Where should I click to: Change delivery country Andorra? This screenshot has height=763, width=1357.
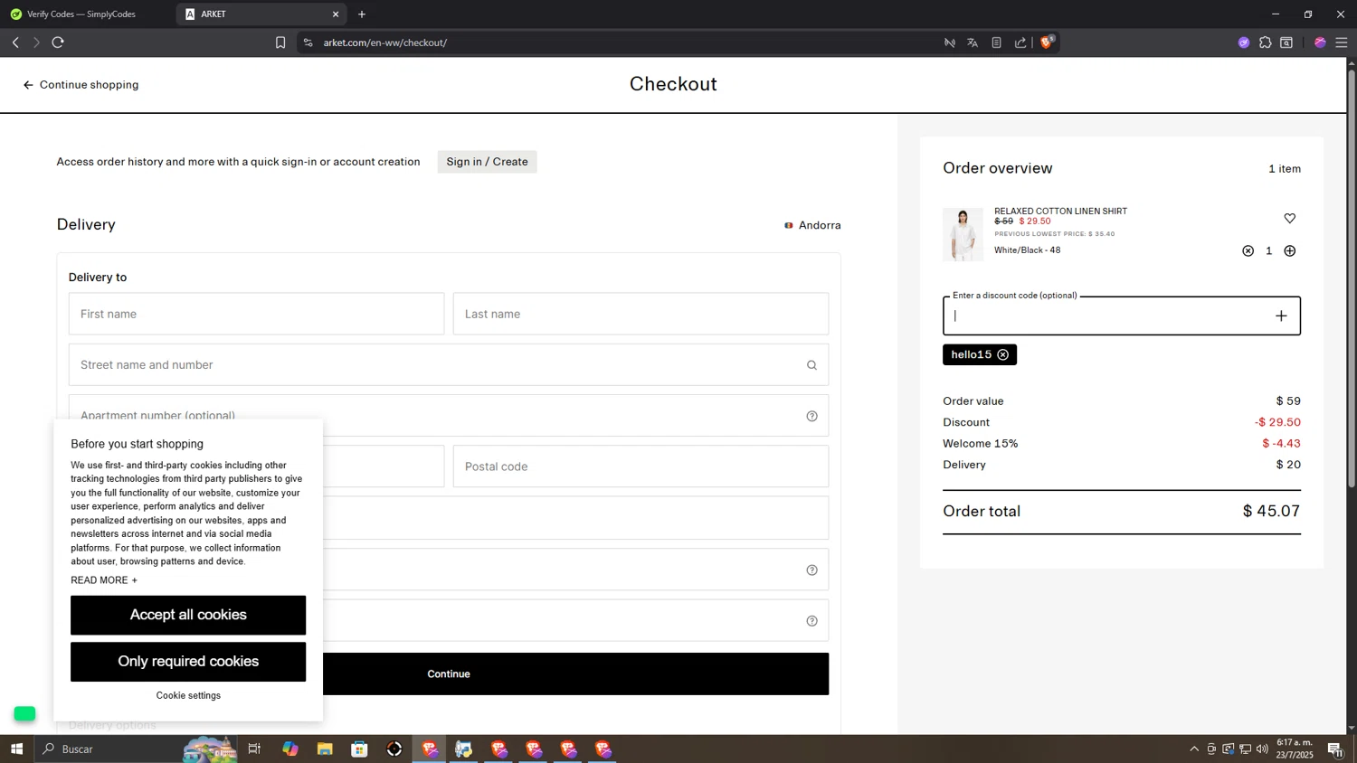pyautogui.click(x=812, y=225)
